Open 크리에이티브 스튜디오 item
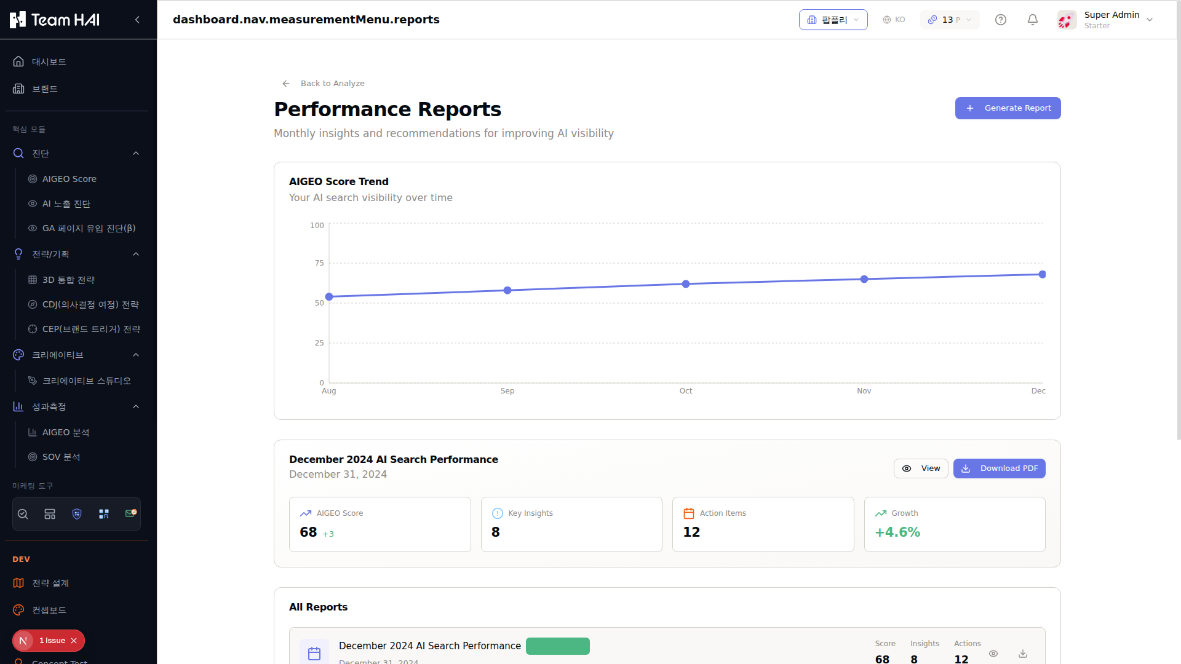 tap(84, 381)
